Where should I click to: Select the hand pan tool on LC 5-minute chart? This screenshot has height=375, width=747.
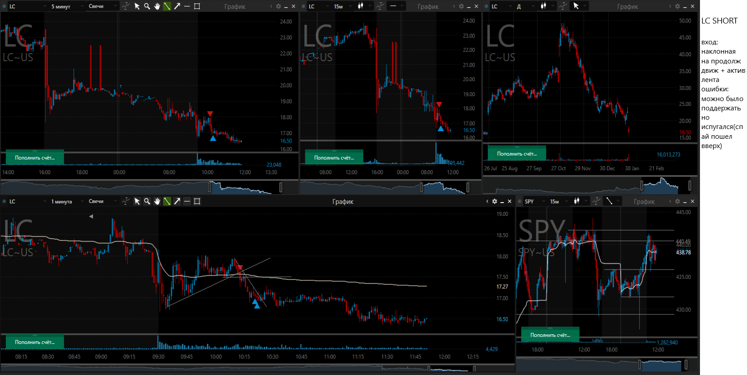click(157, 6)
